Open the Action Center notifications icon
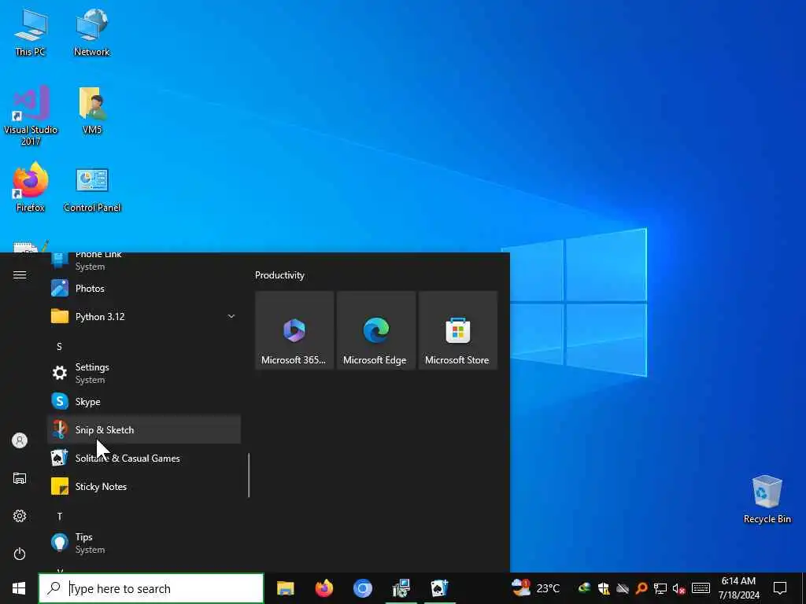 coord(780,588)
